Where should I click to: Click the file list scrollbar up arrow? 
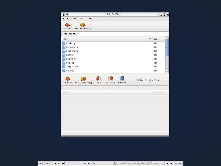167,38
